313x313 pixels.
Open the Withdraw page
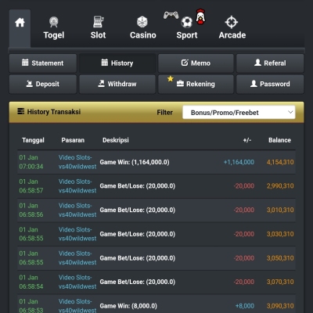[x=117, y=84]
